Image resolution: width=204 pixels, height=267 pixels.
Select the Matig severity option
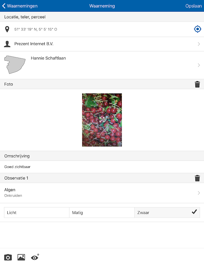pos(102,213)
